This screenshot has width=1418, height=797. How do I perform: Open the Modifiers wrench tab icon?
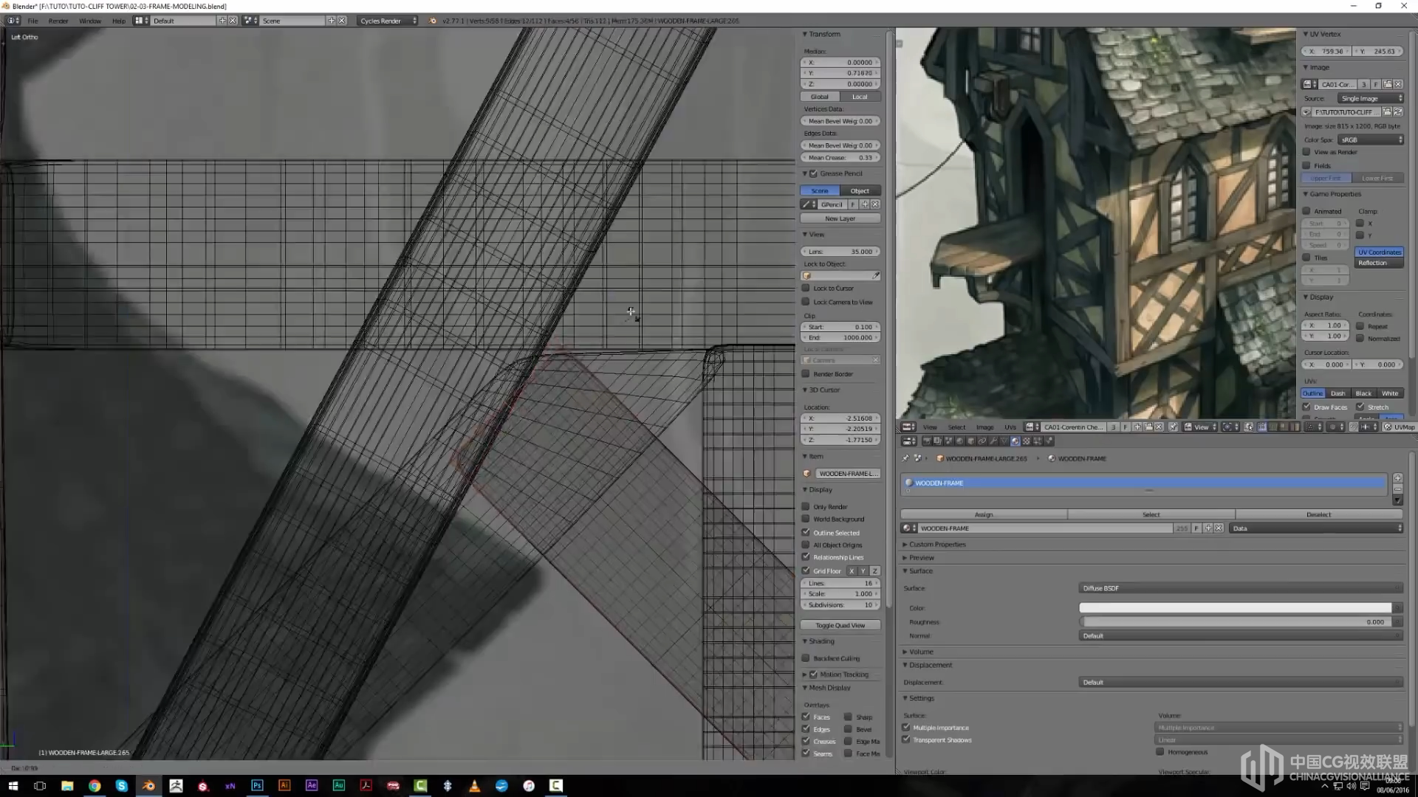coord(993,441)
